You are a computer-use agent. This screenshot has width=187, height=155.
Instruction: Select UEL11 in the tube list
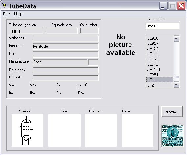click(x=160, y=54)
